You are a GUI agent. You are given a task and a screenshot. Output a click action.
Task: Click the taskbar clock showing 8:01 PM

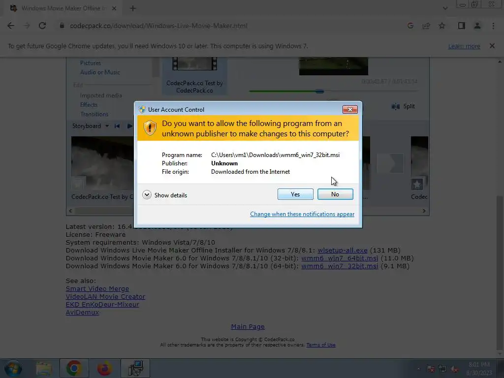coord(479,369)
